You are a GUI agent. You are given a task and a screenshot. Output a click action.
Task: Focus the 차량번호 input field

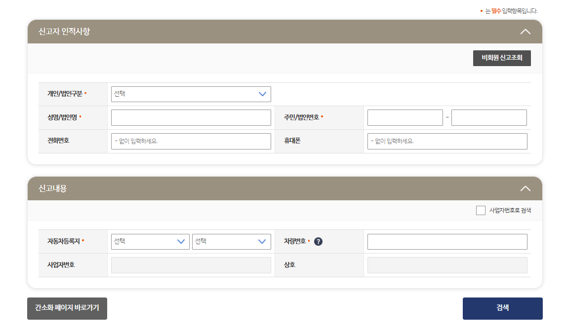click(x=447, y=242)
